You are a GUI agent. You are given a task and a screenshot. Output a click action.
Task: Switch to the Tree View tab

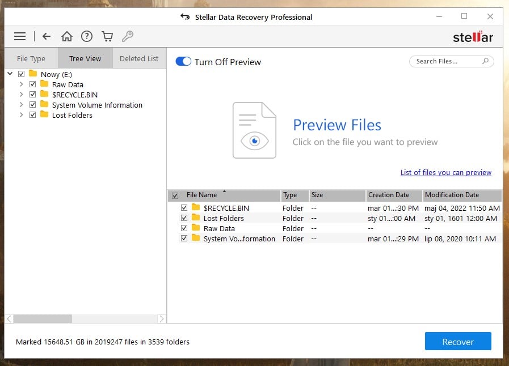pos(85,58)
